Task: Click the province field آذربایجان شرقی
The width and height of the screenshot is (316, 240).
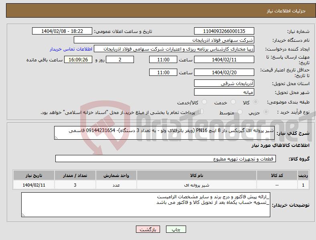Action: 224,83
